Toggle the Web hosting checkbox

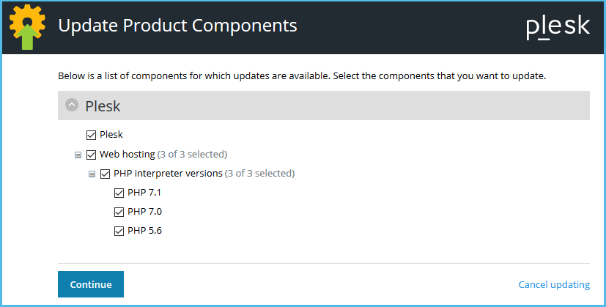(x=91, y=155)
